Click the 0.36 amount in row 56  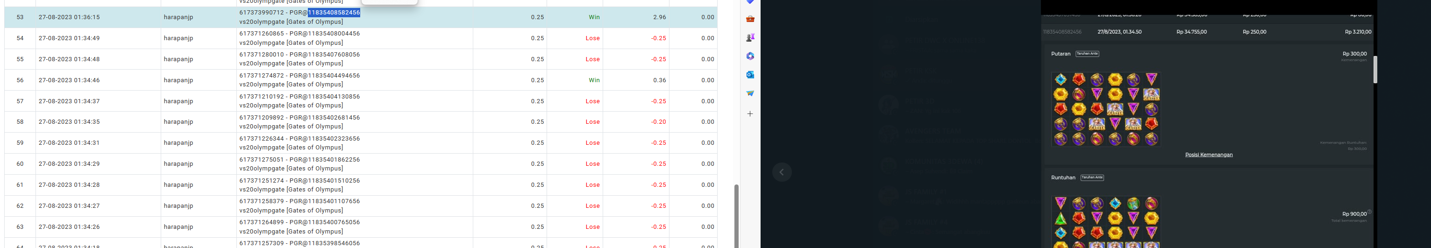coord(659,80)
